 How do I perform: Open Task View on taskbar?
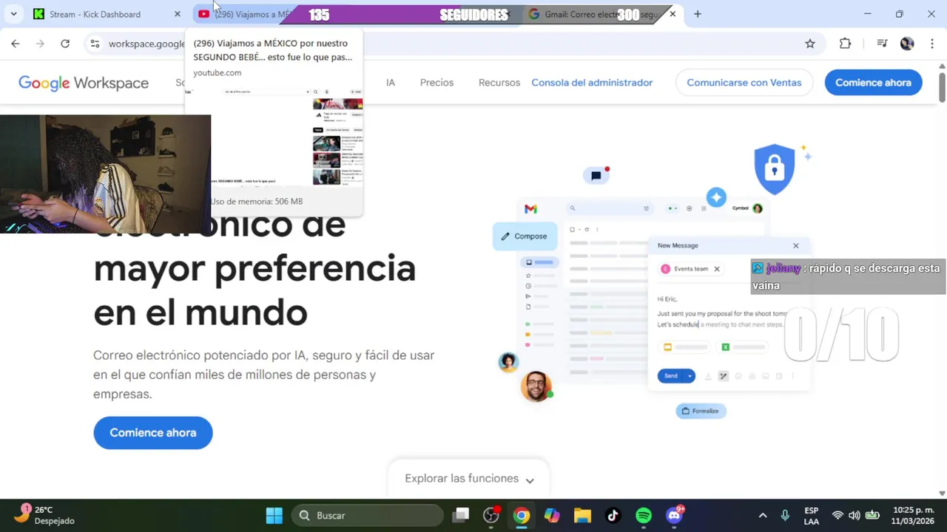[462, 516]
